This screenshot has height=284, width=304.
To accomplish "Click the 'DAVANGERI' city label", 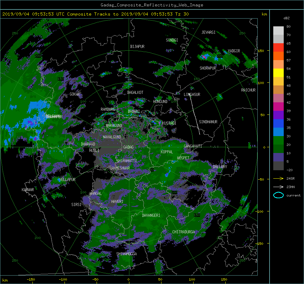I will (151, 215).
